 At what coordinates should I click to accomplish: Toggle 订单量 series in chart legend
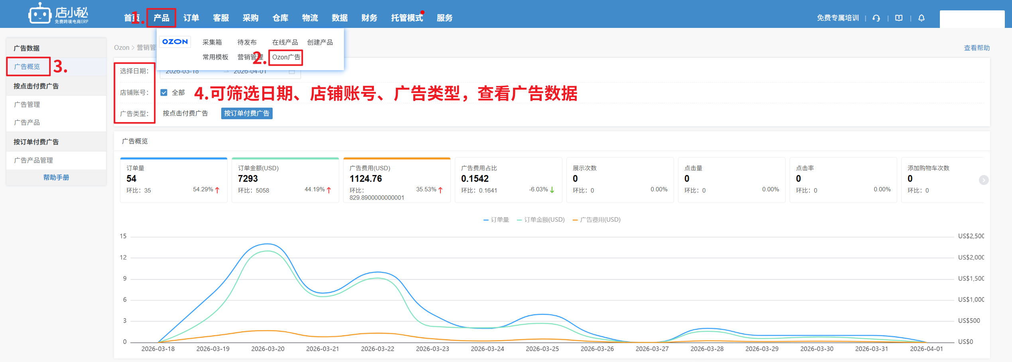[496, 220]
